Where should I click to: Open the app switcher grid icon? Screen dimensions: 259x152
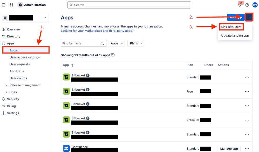pyautogui.click(x=11, y=5)
